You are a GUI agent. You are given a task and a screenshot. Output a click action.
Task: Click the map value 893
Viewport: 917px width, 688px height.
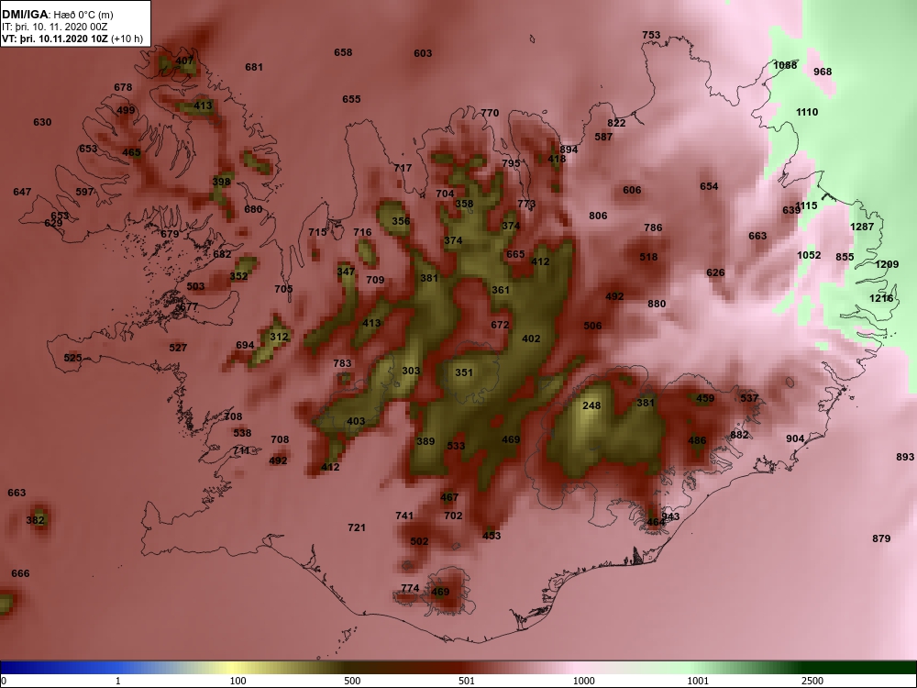[905, 458]
